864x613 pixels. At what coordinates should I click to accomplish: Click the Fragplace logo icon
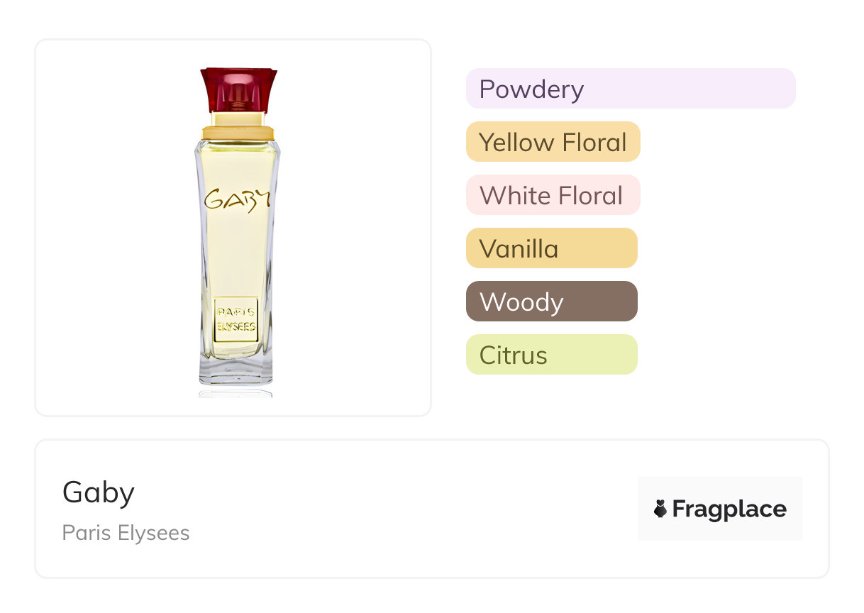coord(660,509)
